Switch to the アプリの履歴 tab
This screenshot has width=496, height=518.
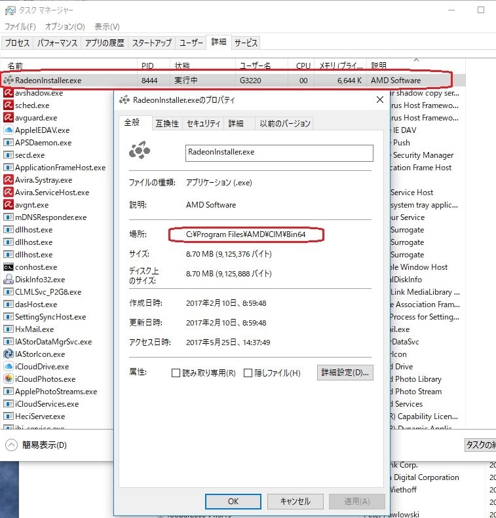[104, 43]
